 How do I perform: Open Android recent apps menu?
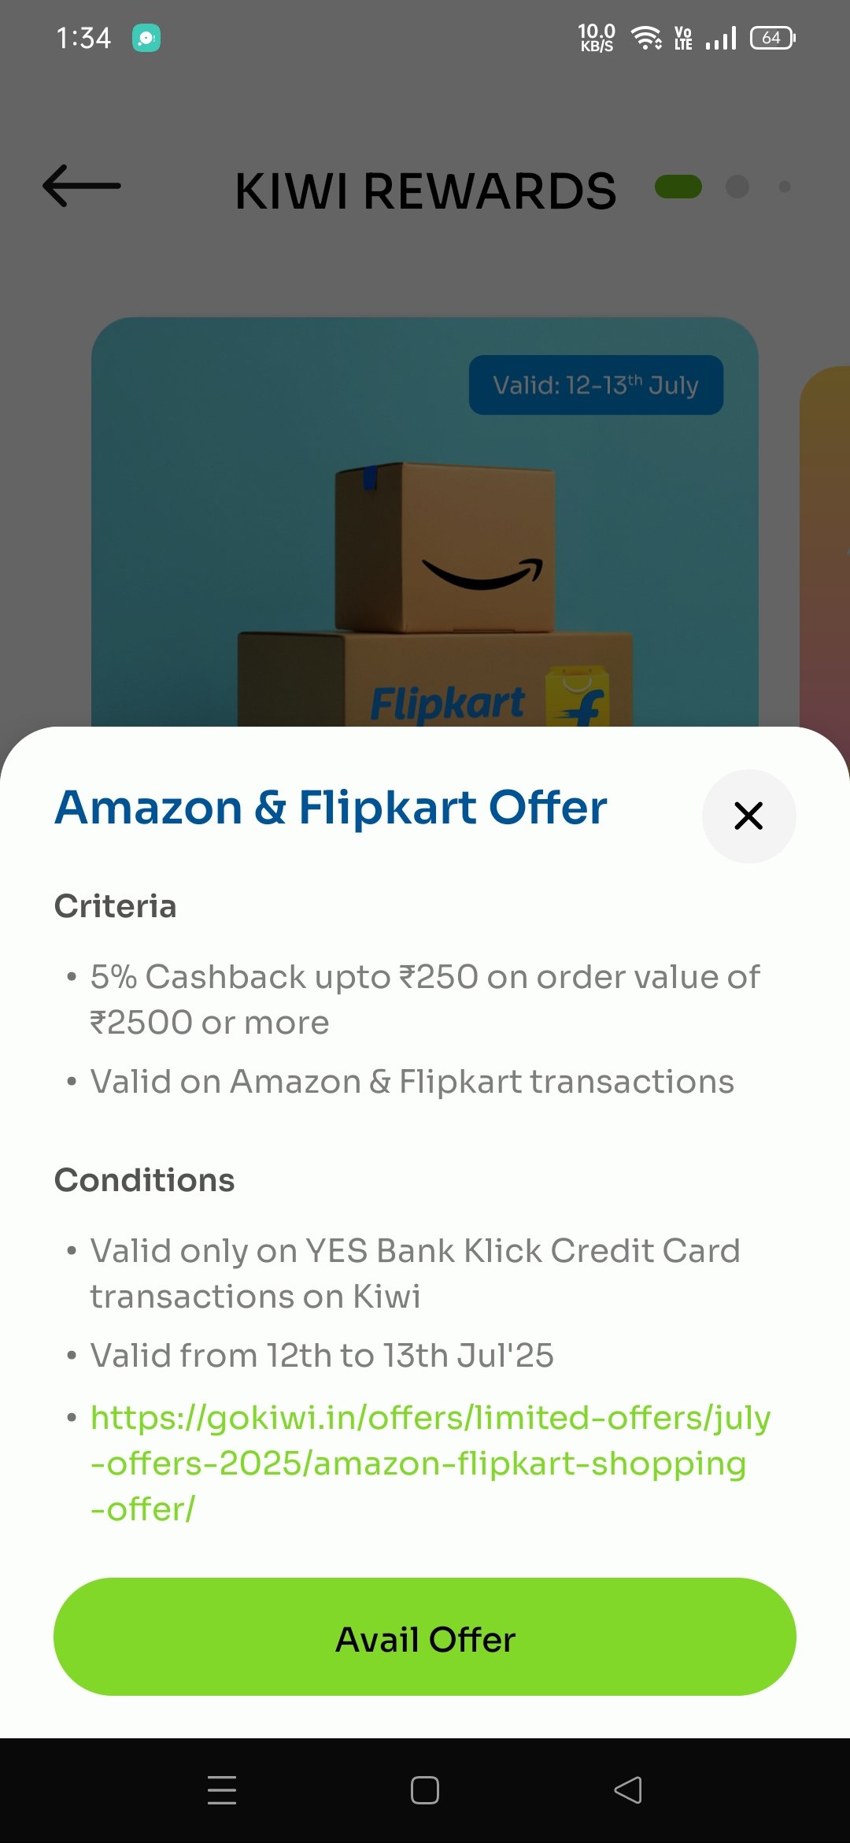222,1790
